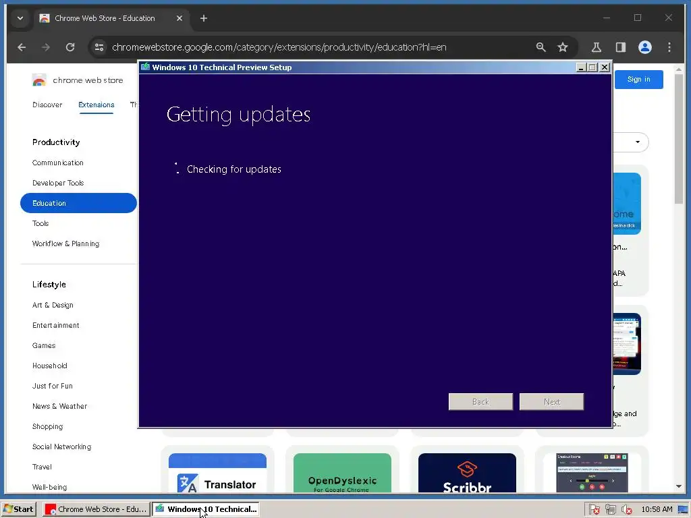Open the Shopping category
The height and width of the screenshot is (518, 691).
[x=48, y=426]
